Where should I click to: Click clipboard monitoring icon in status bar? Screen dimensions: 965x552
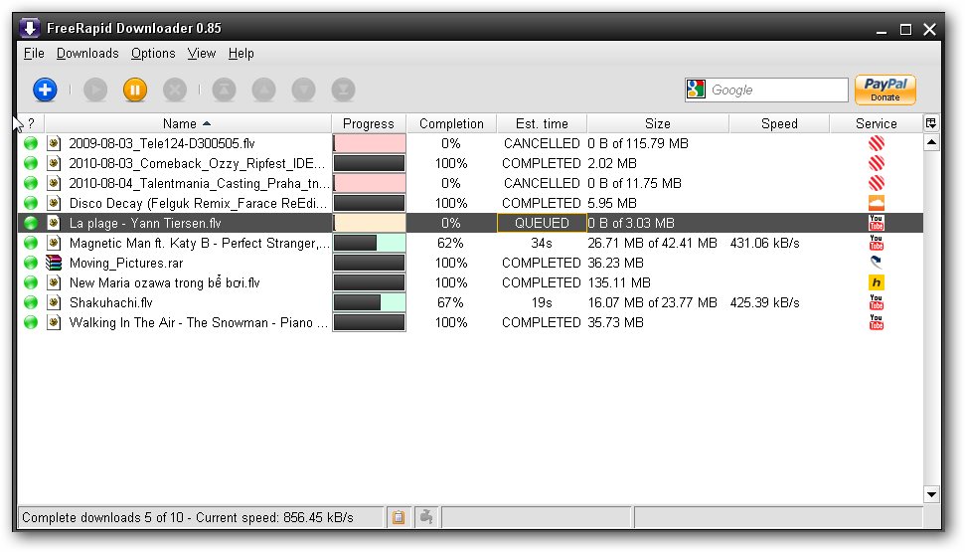click(399, 517)
